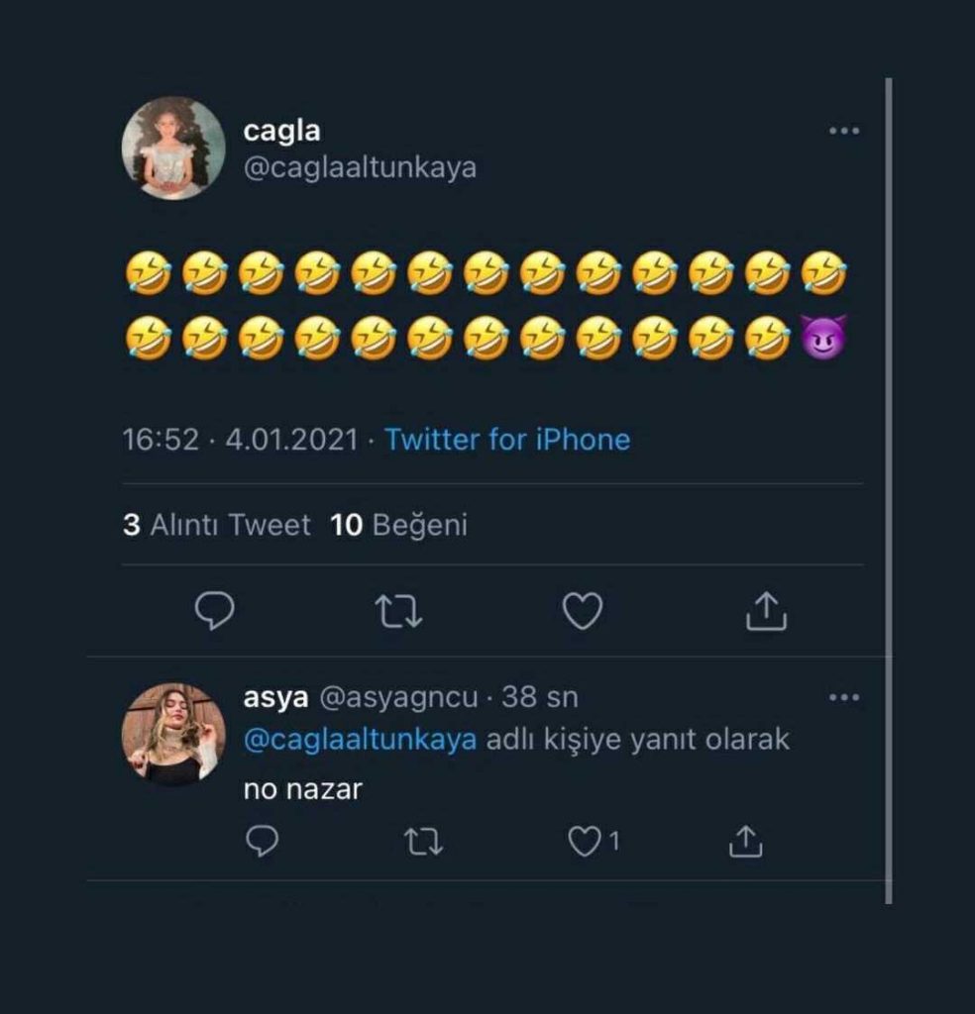Retweet asya's reply
The width and height of the screenshot is (975, 1014).
point(424,842)
